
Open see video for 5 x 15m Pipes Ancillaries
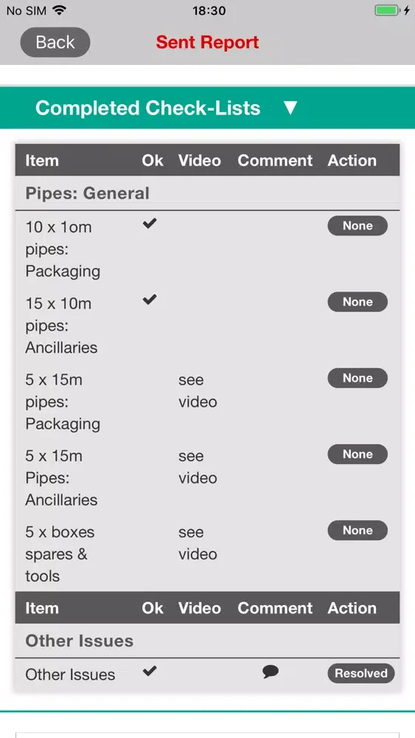click(x=198, y=467)
